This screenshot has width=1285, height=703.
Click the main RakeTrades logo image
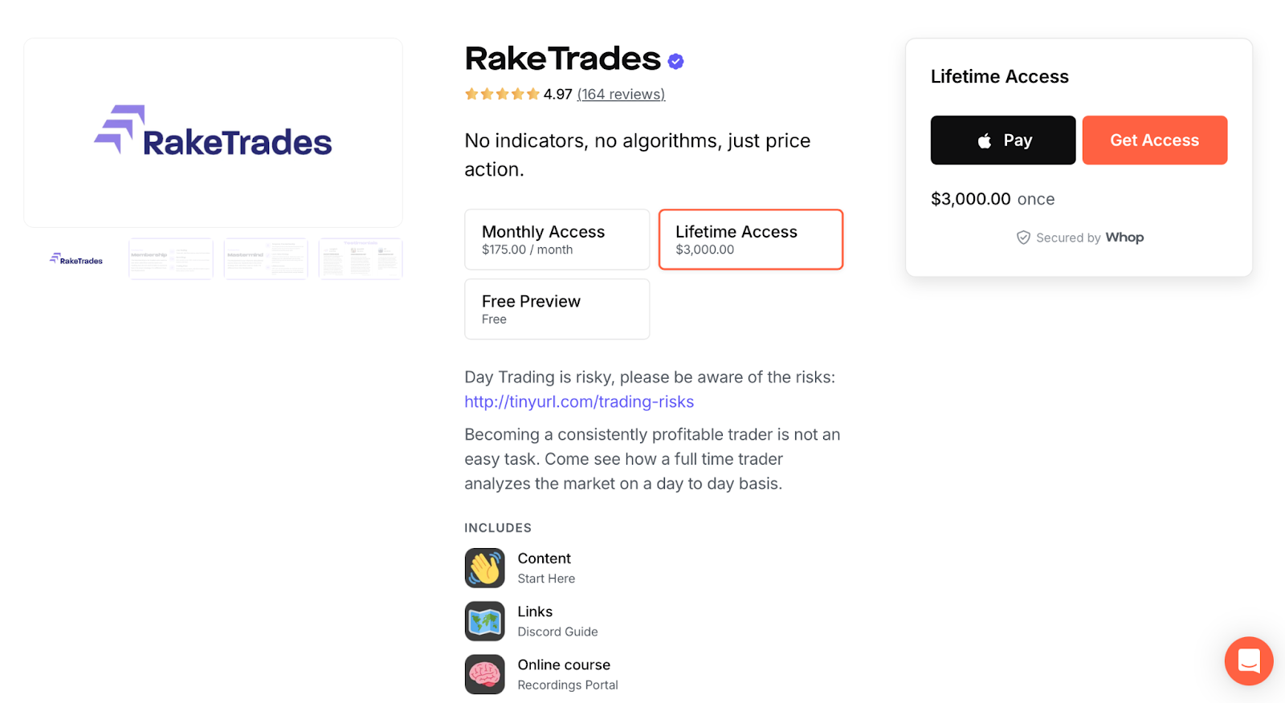coord(213,132)
